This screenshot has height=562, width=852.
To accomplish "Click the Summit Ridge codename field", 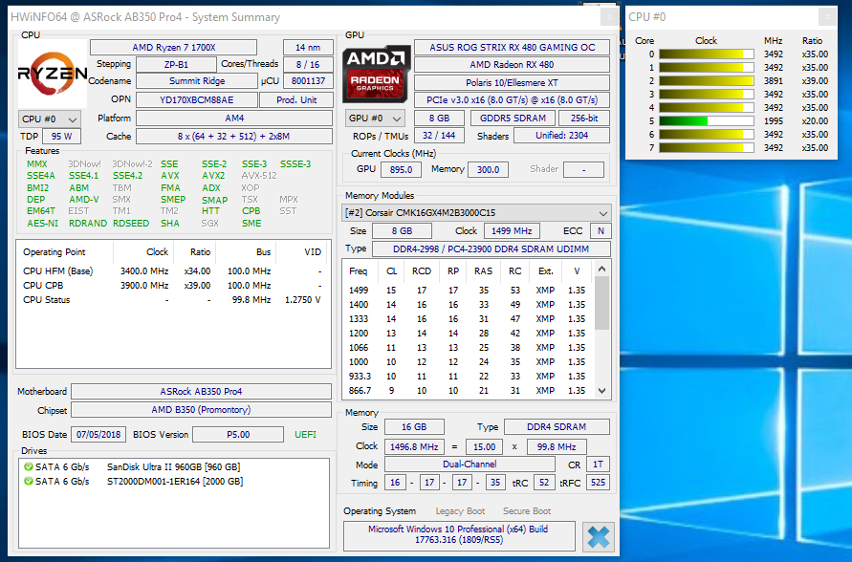I will (x=196, y=81).
